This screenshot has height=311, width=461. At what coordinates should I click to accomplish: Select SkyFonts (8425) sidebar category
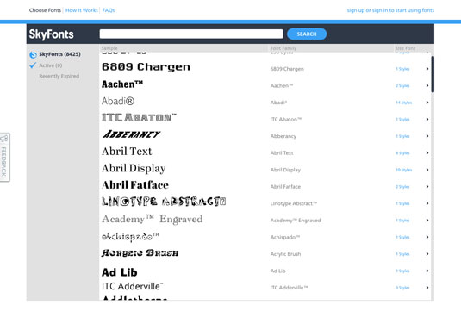click(x=59, y=54)
